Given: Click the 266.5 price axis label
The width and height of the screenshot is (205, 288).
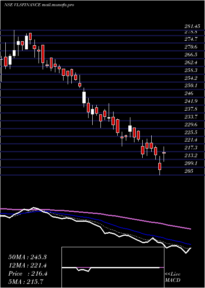Looking at the screenshot, I should [x=191, y=55].
